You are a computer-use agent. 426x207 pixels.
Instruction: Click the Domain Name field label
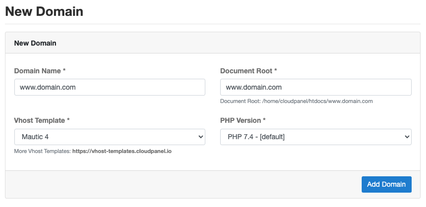click(38, 71)
